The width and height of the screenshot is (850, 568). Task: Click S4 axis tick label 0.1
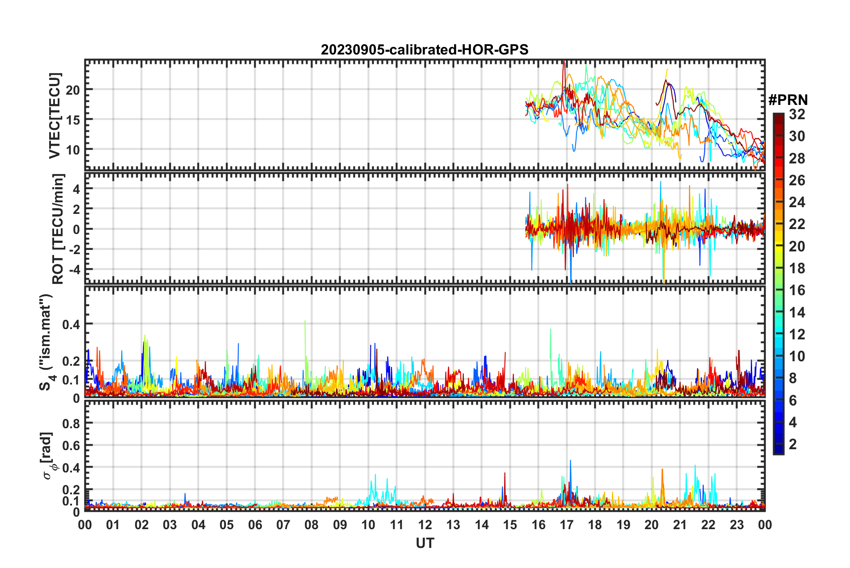[x=72, y=380]
